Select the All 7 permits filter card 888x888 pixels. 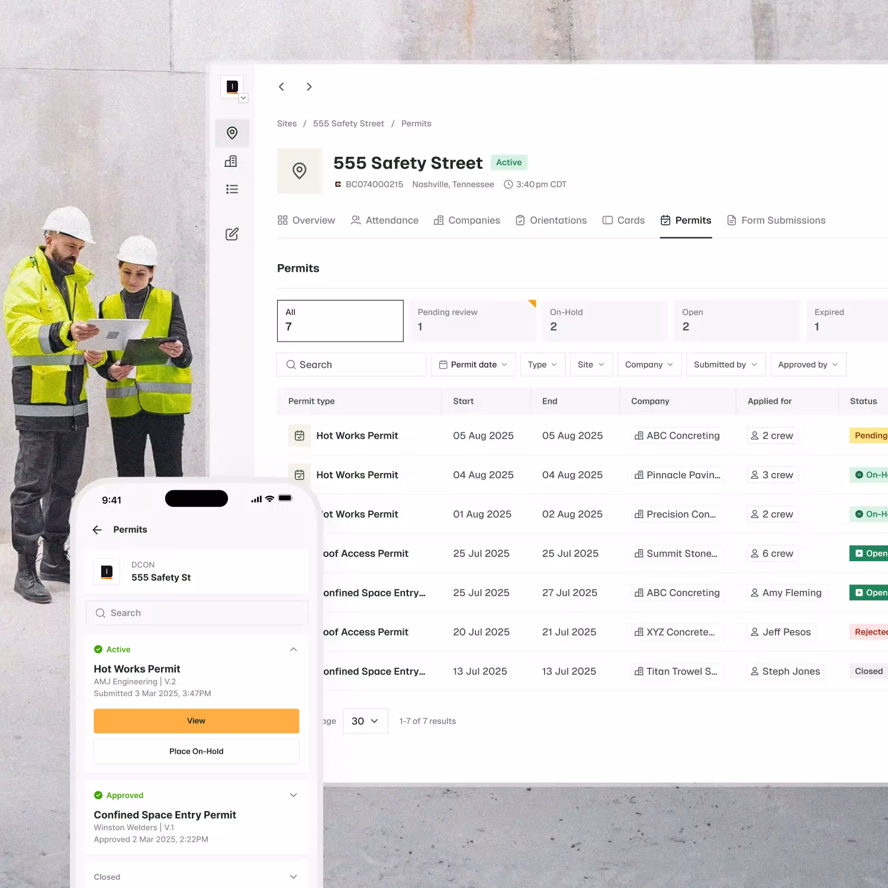point(340,321)
